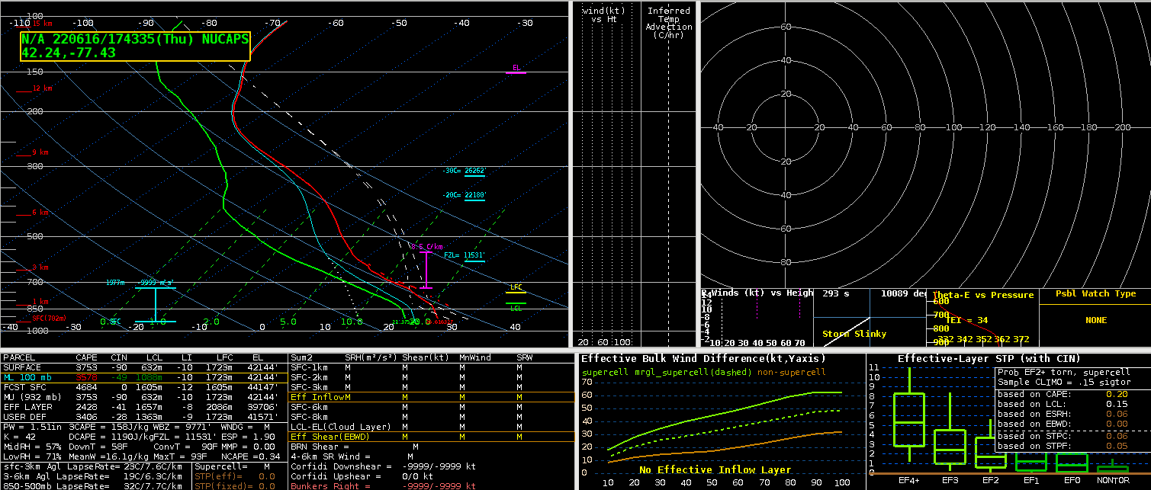Click the LCL marker on the skew-T
1151x490 pixels.
(516, 307)
